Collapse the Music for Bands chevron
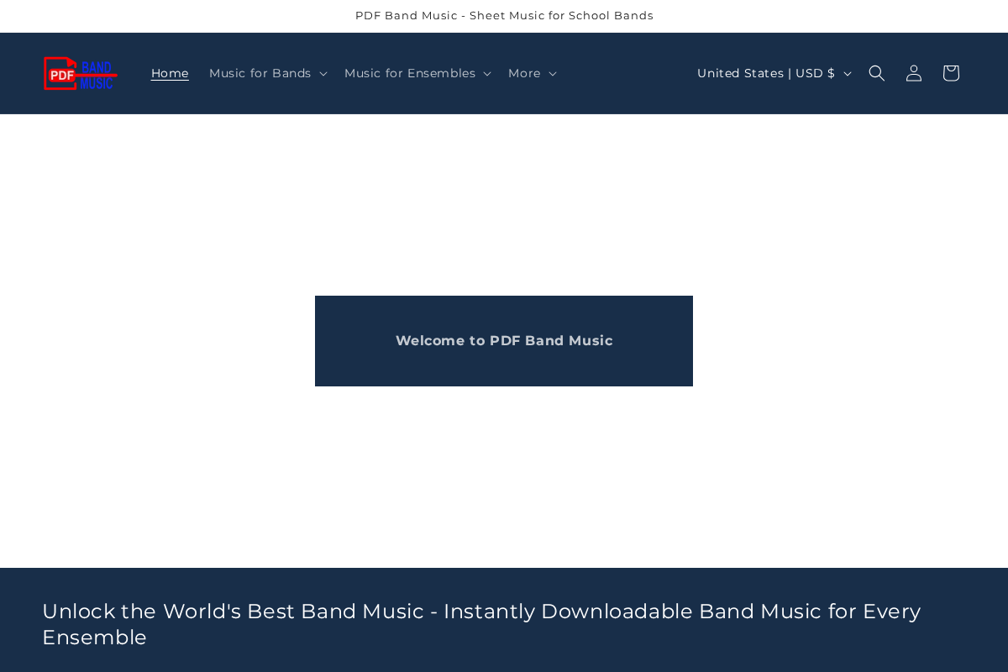 (x=323, y=73)
